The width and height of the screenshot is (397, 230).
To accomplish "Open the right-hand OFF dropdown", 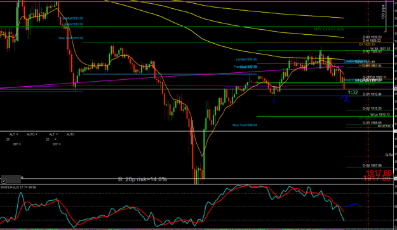I will coord(57,144).
